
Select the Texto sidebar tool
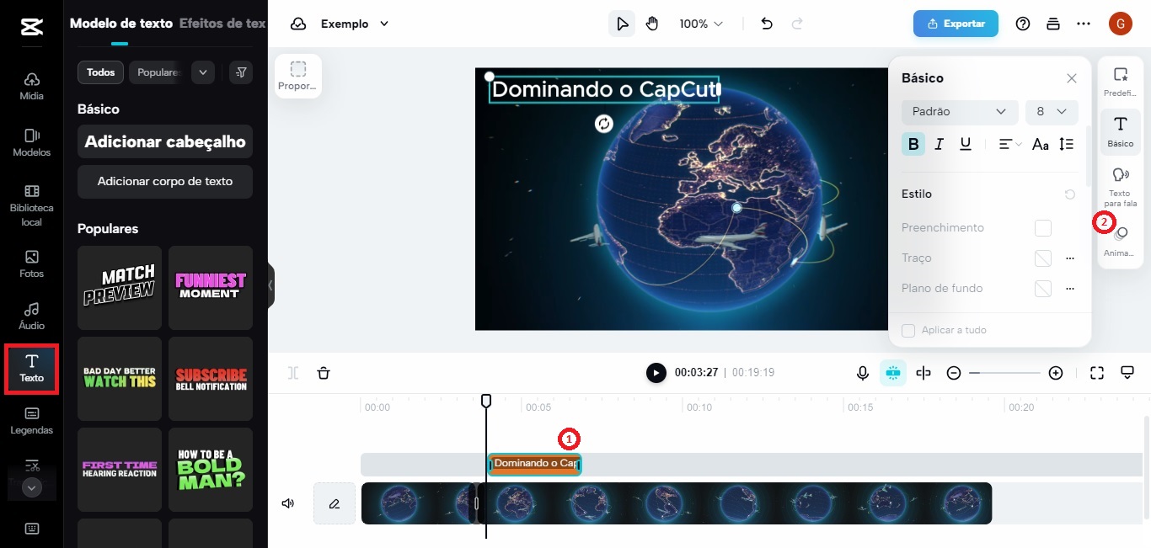click(x=31, y=369)
